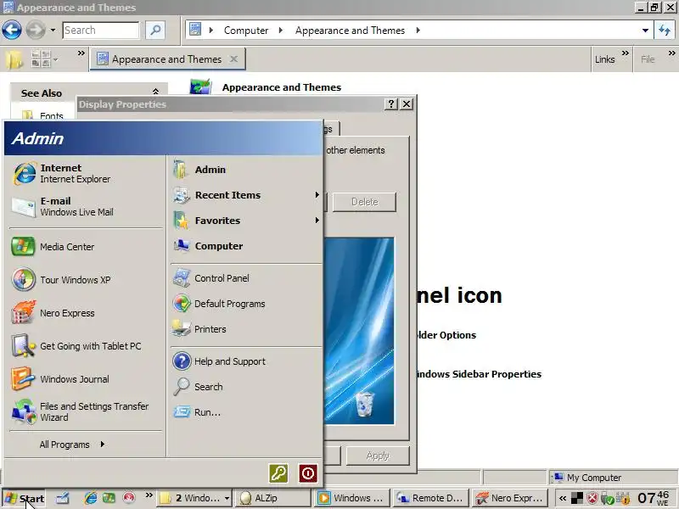The height and width of the screenshot is (509, 679).
Task: Switch to ALZip taskbar button
Action: point(272,498)
